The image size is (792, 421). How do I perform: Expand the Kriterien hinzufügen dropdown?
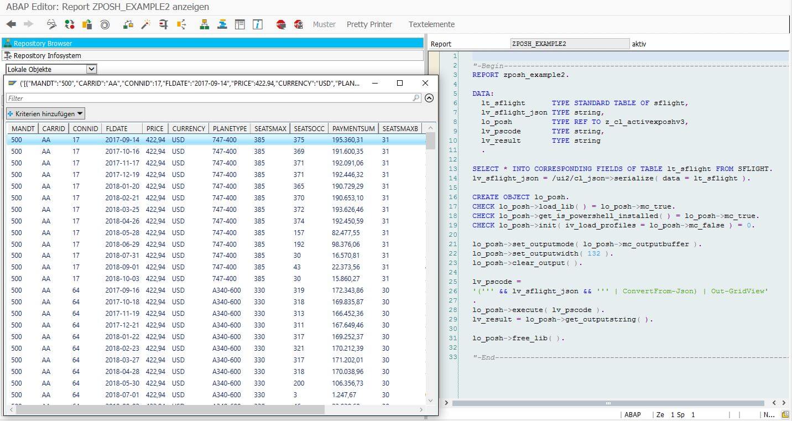(x=45, y=113)
